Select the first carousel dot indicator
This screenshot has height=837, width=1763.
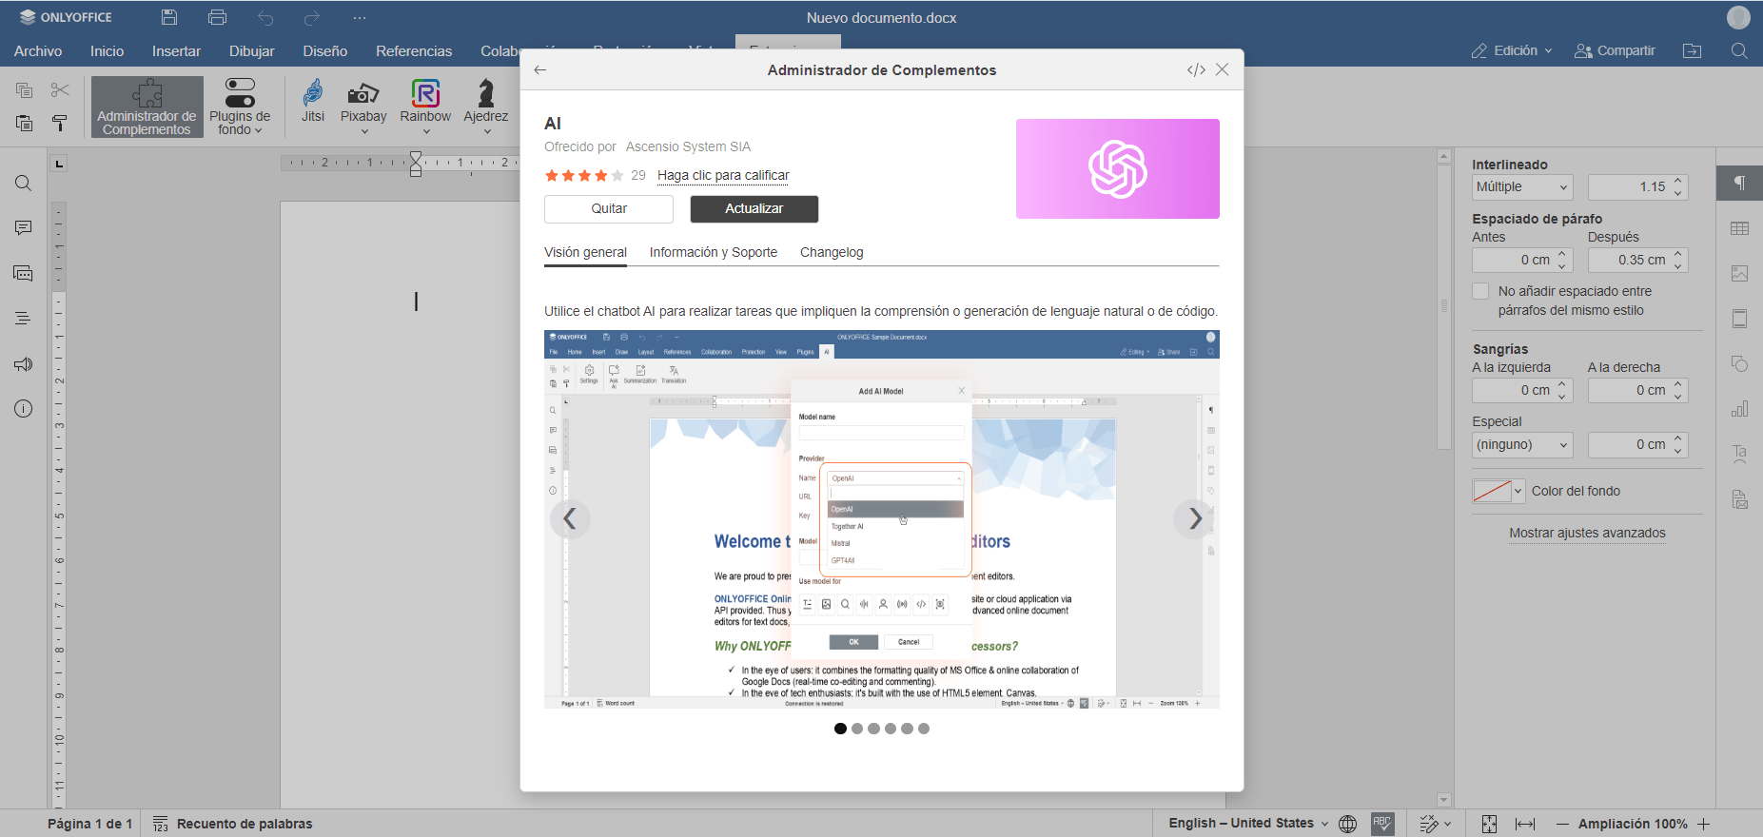[840, 729]
